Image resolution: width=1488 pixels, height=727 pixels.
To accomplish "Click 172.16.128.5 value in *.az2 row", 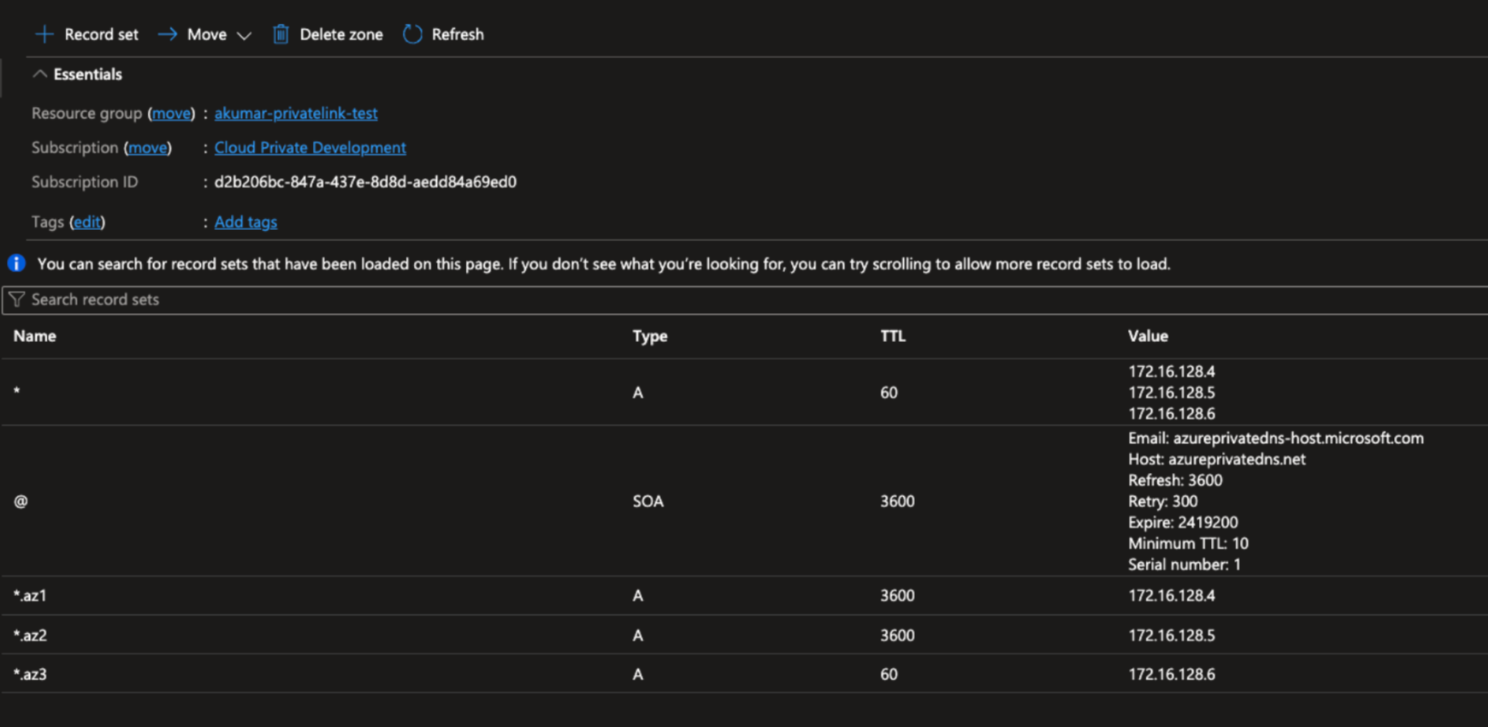I will 1172,635.
